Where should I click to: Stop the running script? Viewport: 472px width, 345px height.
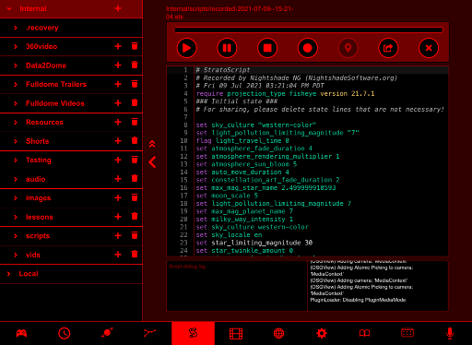pyautogui.click(x=267, y=48)
